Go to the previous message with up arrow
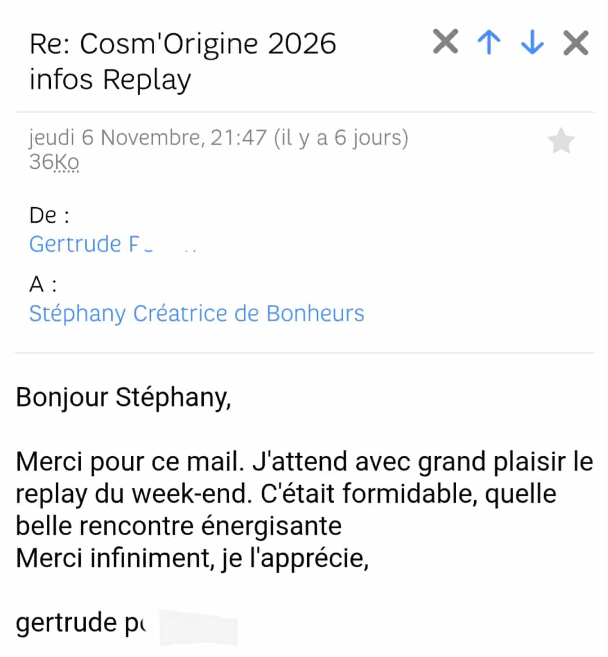The image size is (608, 657). [489, 42]
